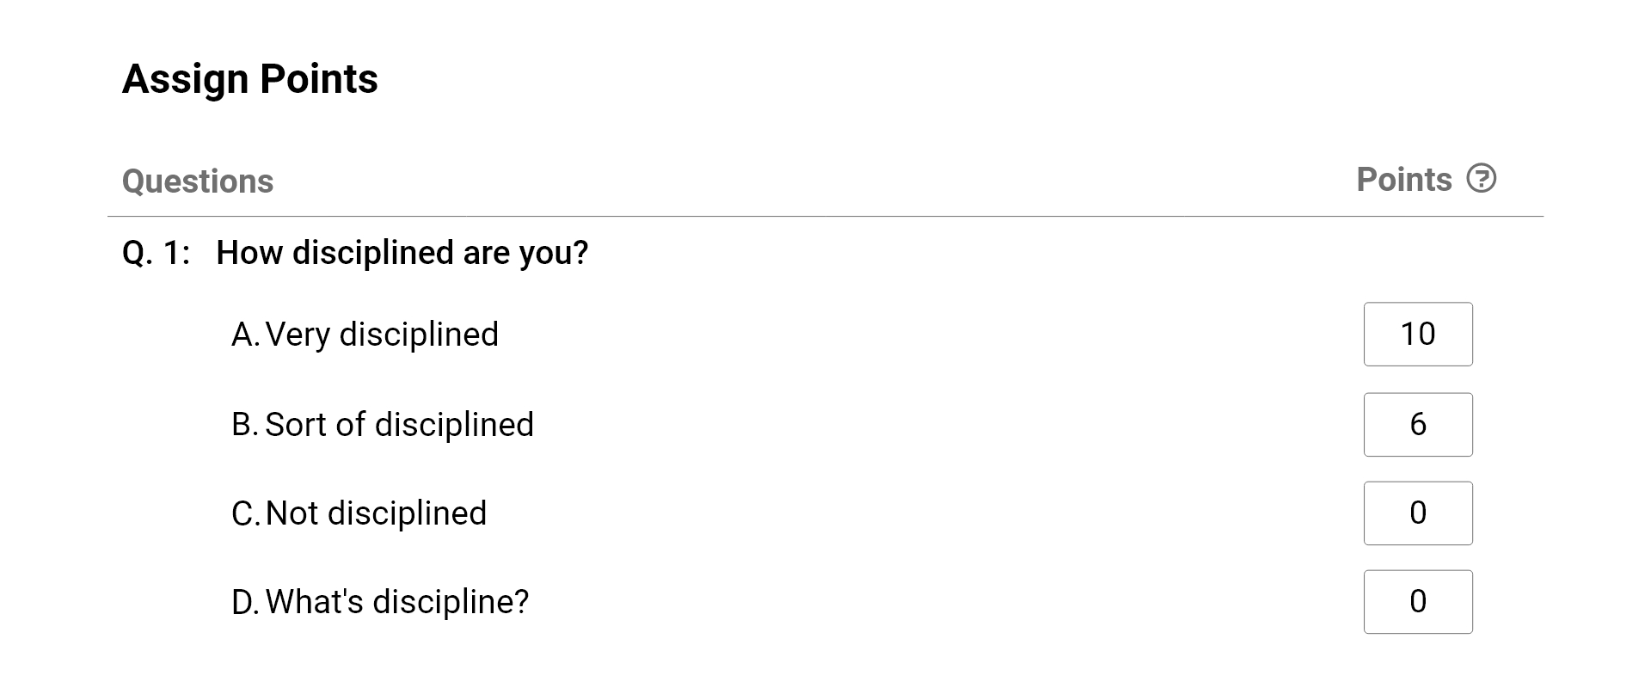Viewport: 1651px width, 688px height.
Task: Click the Points help question-mark icon
Action: point(1481,179)
